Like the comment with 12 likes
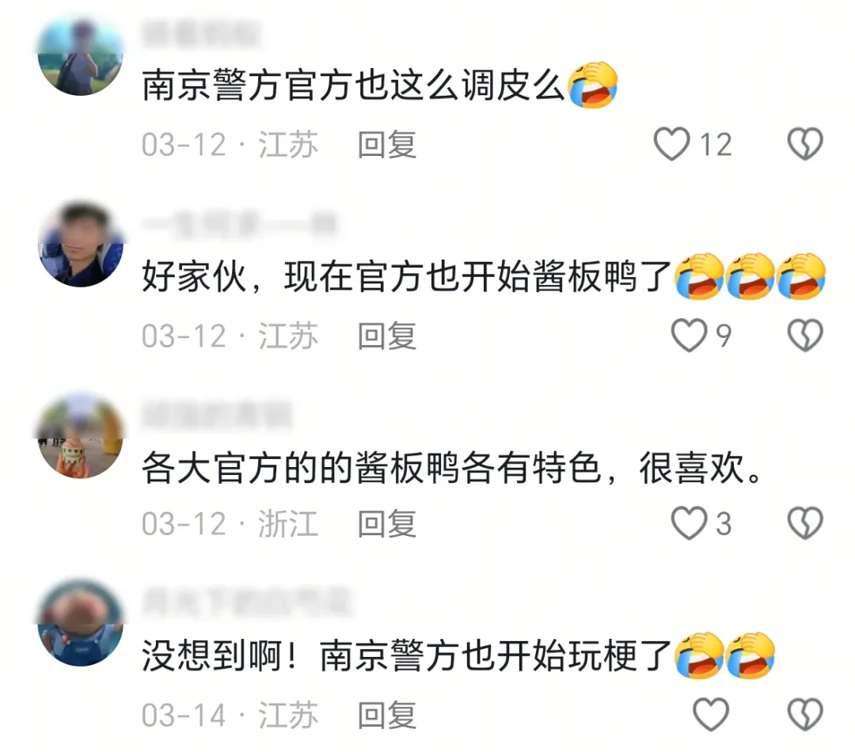This screenshot has height=752, width=855. point(671,144)
